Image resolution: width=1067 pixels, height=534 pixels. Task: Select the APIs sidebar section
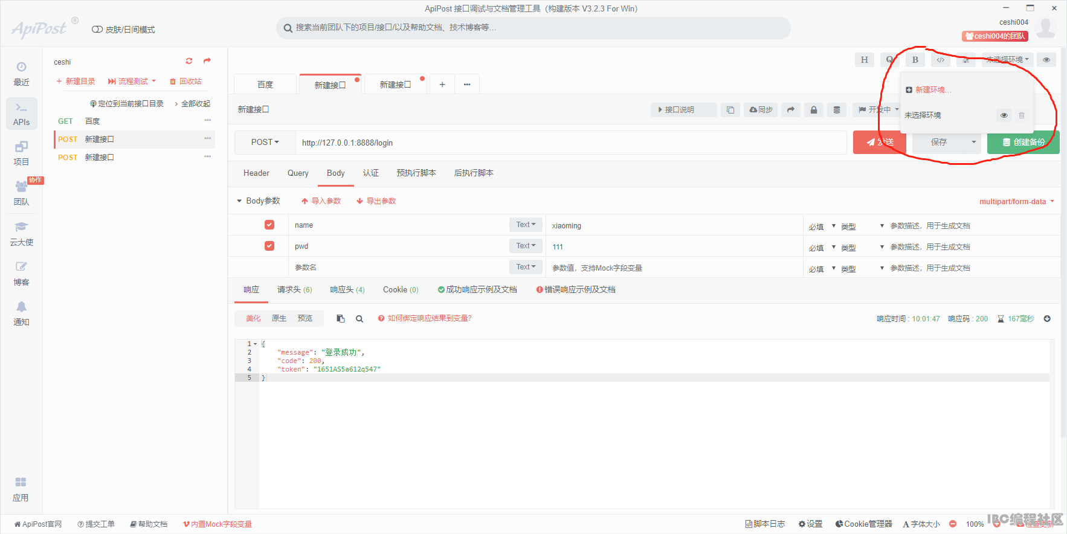click(21, 114)
